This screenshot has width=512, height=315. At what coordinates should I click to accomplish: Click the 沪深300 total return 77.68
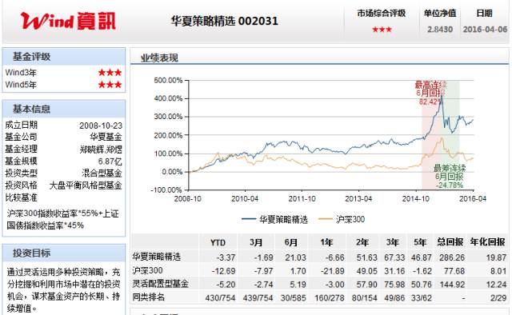point(454,271)
